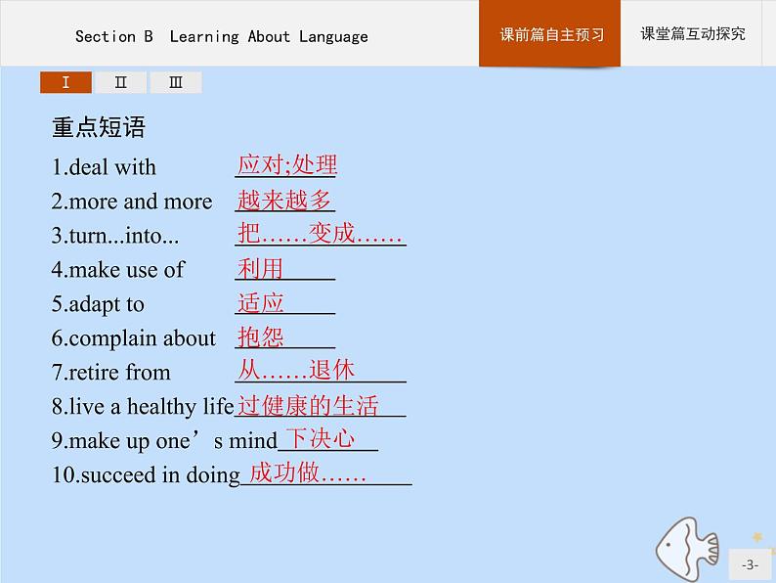Select the answer 把……变成……
The height and width of the screenshot is (583, 776).
320,234
